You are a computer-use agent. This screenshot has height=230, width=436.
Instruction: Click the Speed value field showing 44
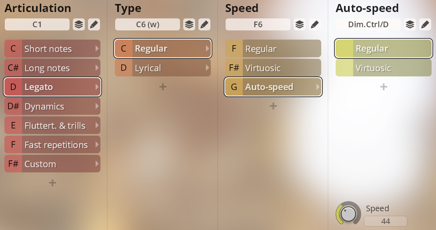click(x=386, y=221)
